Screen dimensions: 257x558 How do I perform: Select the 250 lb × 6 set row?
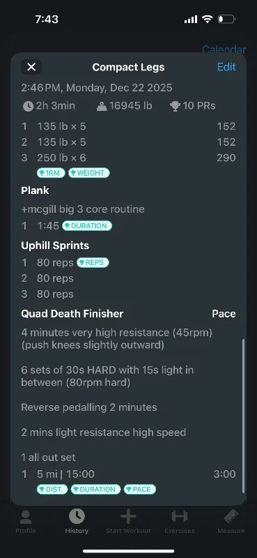(x=128, y=158)
